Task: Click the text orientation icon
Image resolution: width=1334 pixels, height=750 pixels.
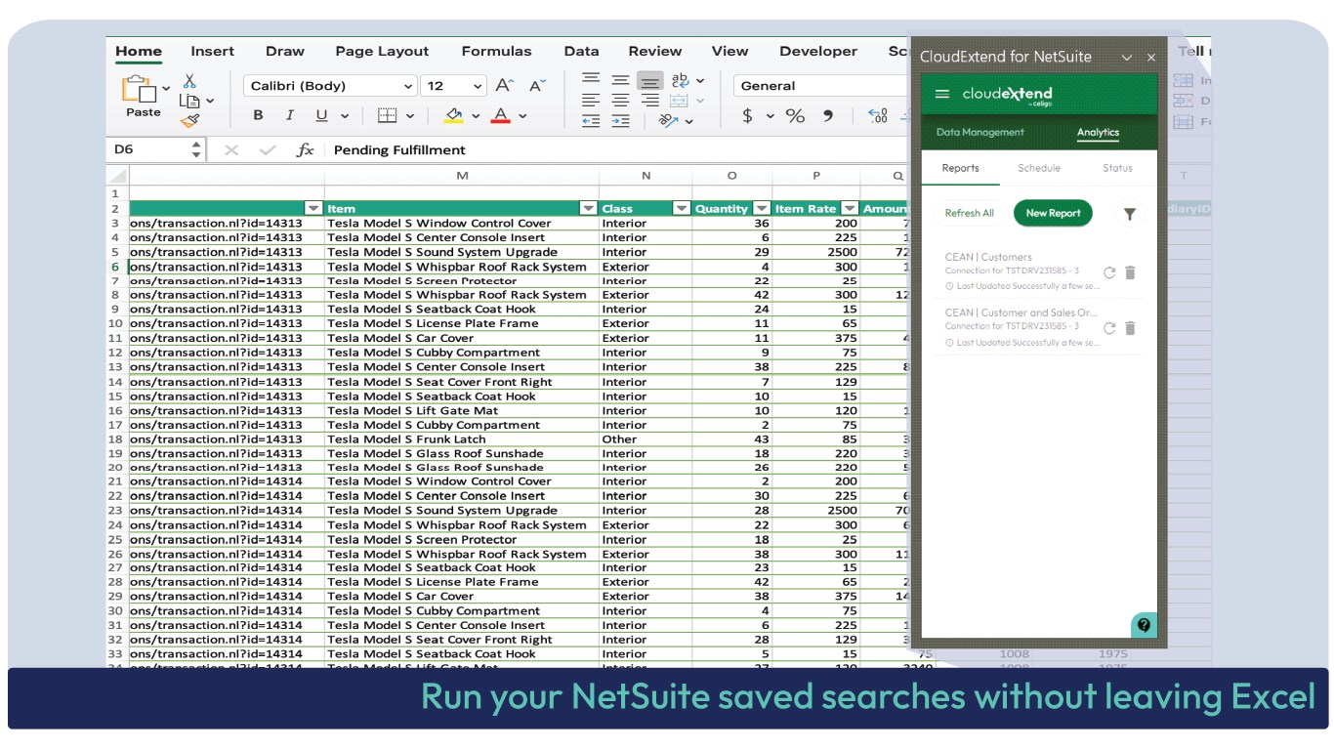Action: 669,120
